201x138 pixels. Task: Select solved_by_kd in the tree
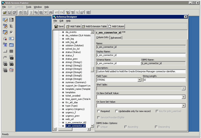(x=72, y=49)
